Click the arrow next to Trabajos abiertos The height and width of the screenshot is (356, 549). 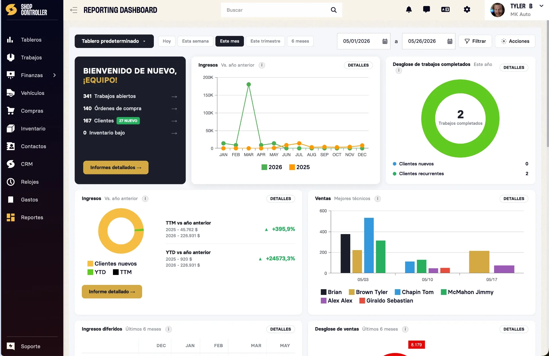coord(174,97)
